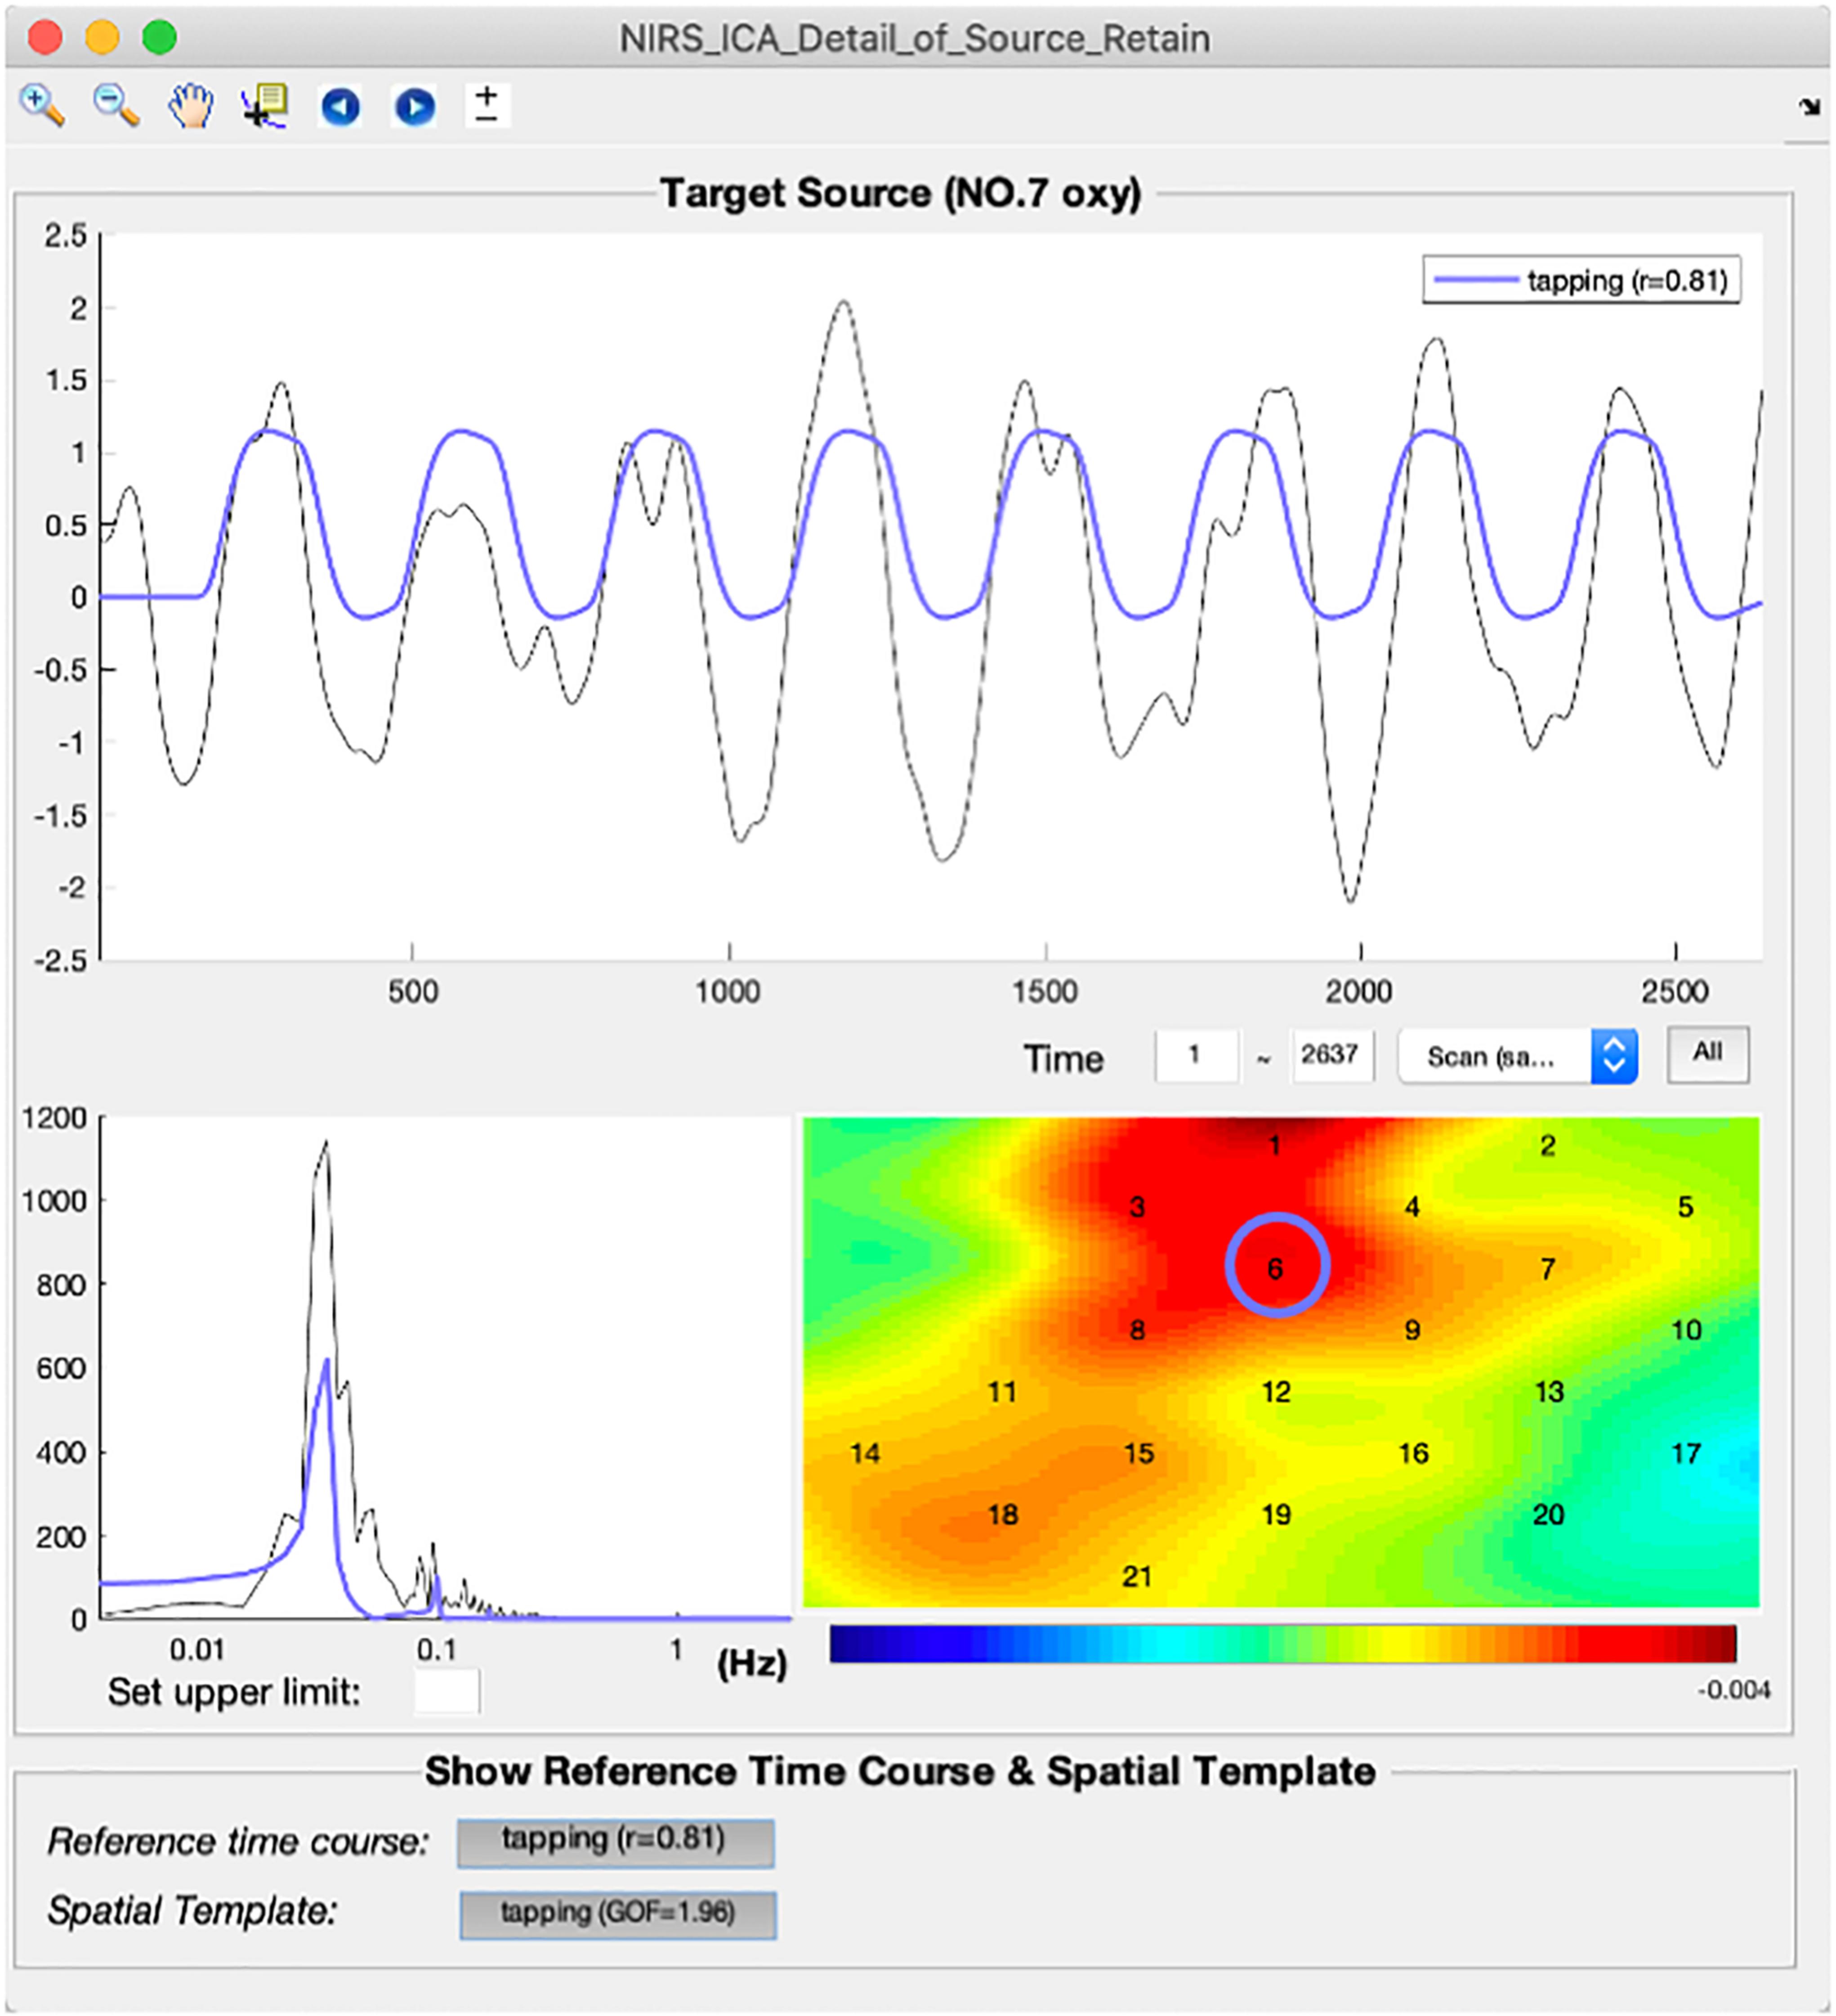The height and width of the screenshot is (2016, 1836).
Task: Click channel 21 on the spatial map
Action: coord(1137,1576)
